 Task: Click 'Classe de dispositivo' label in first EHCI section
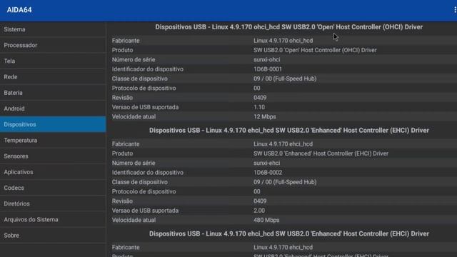[x=140, y=182]
